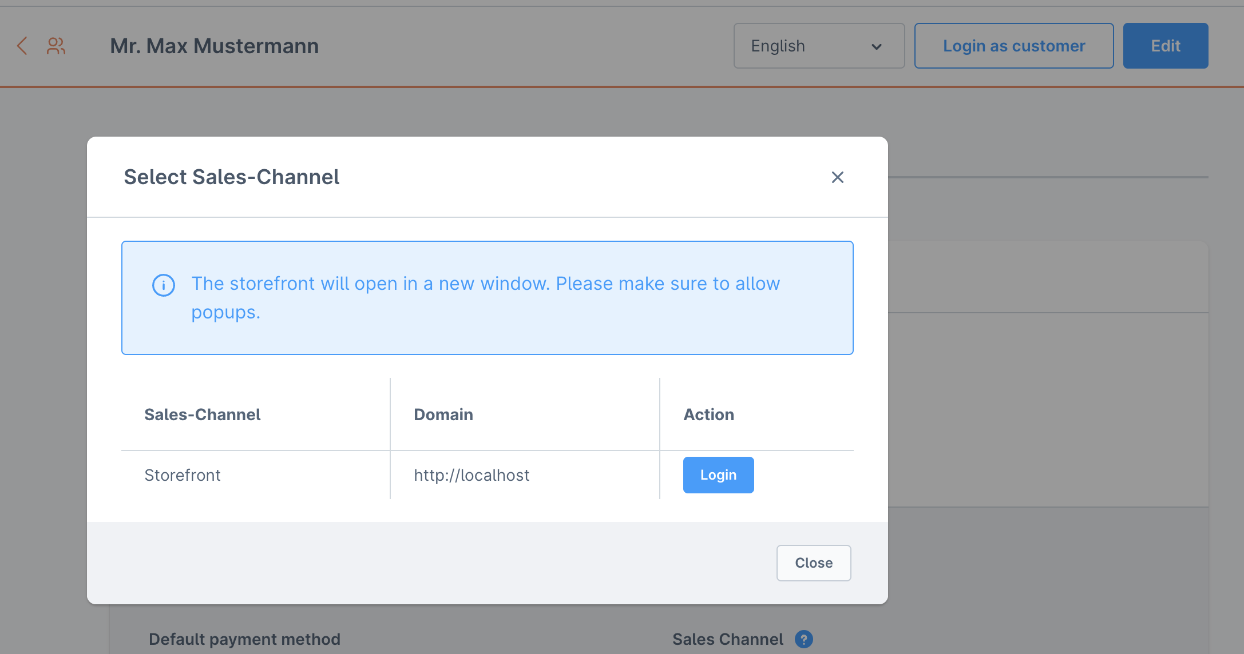Image resolution: width=1244 pixels, height=654 pixels.
Task: Click the Login button for Storefront
Action: click(x=718, y=475)
